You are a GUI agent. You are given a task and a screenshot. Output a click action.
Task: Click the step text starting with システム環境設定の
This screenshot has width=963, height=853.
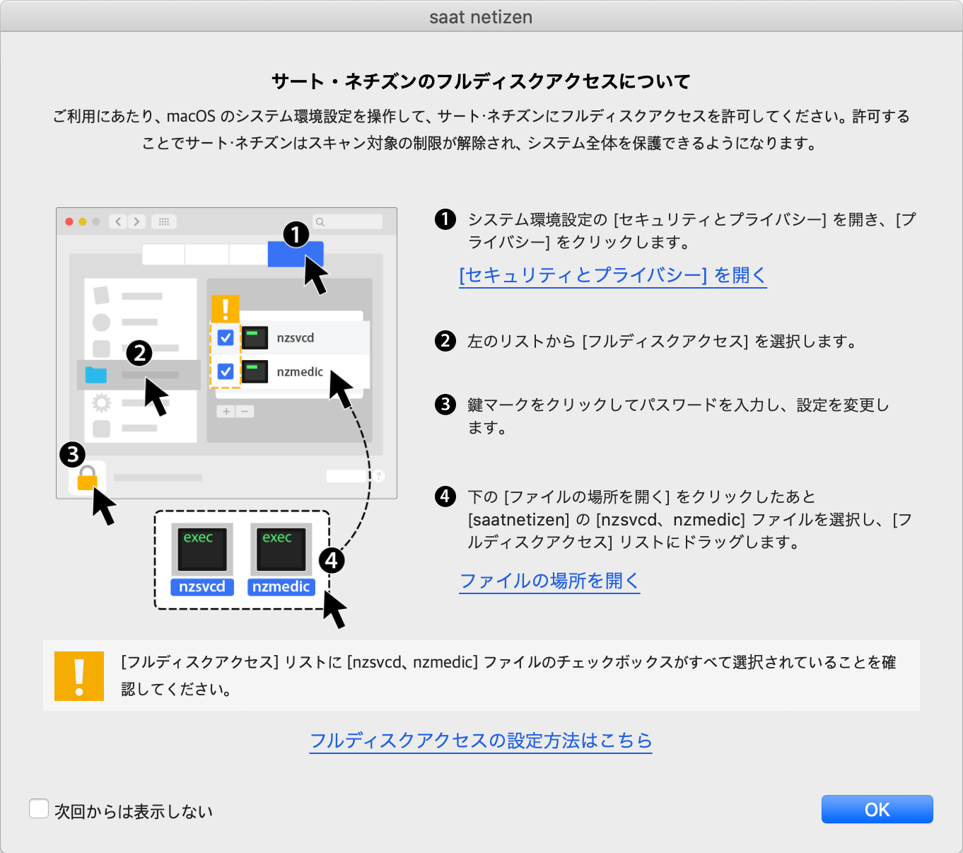click(691, 231)
